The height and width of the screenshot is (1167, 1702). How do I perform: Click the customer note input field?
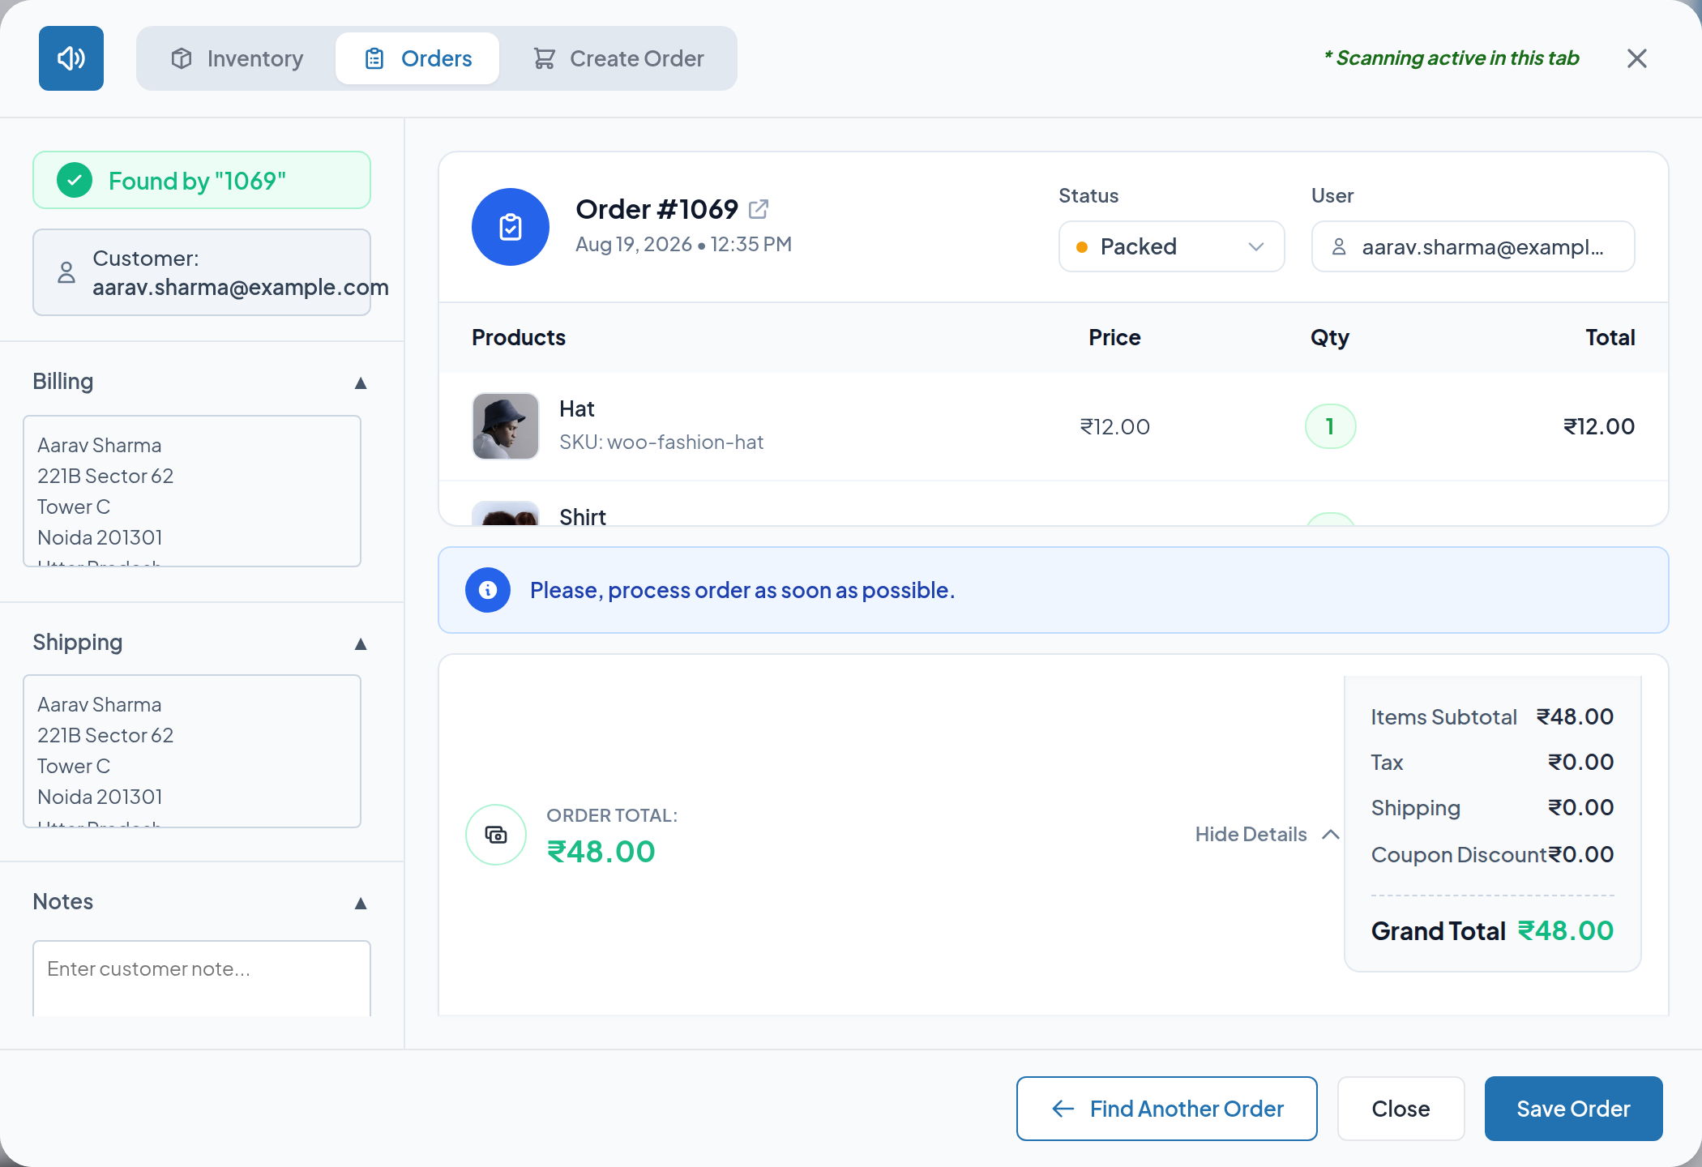[x=202, y=978]
